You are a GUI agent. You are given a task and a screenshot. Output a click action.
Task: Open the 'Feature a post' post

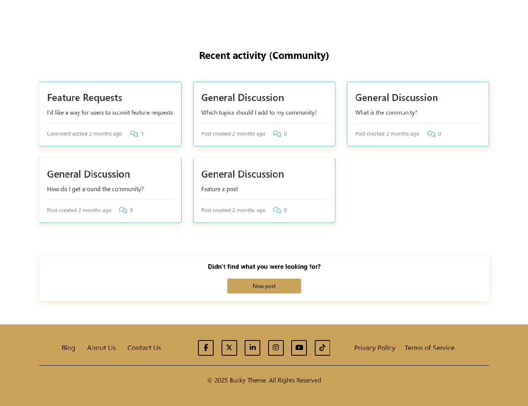219,189
